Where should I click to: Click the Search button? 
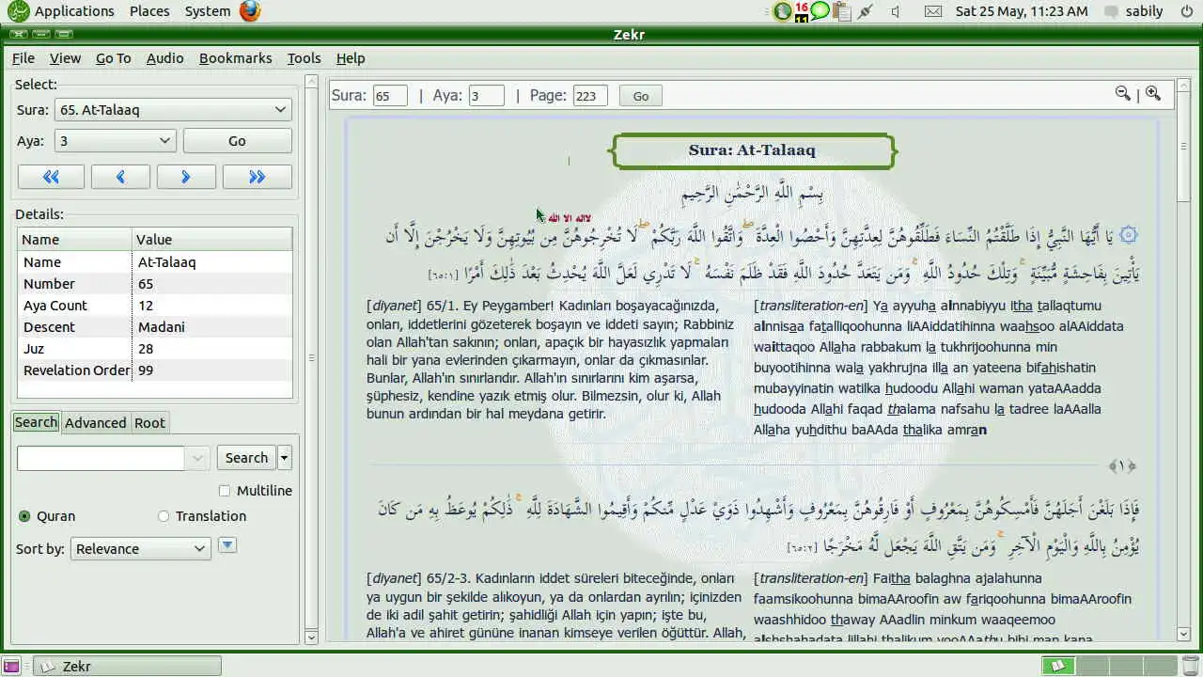[246, 458]
